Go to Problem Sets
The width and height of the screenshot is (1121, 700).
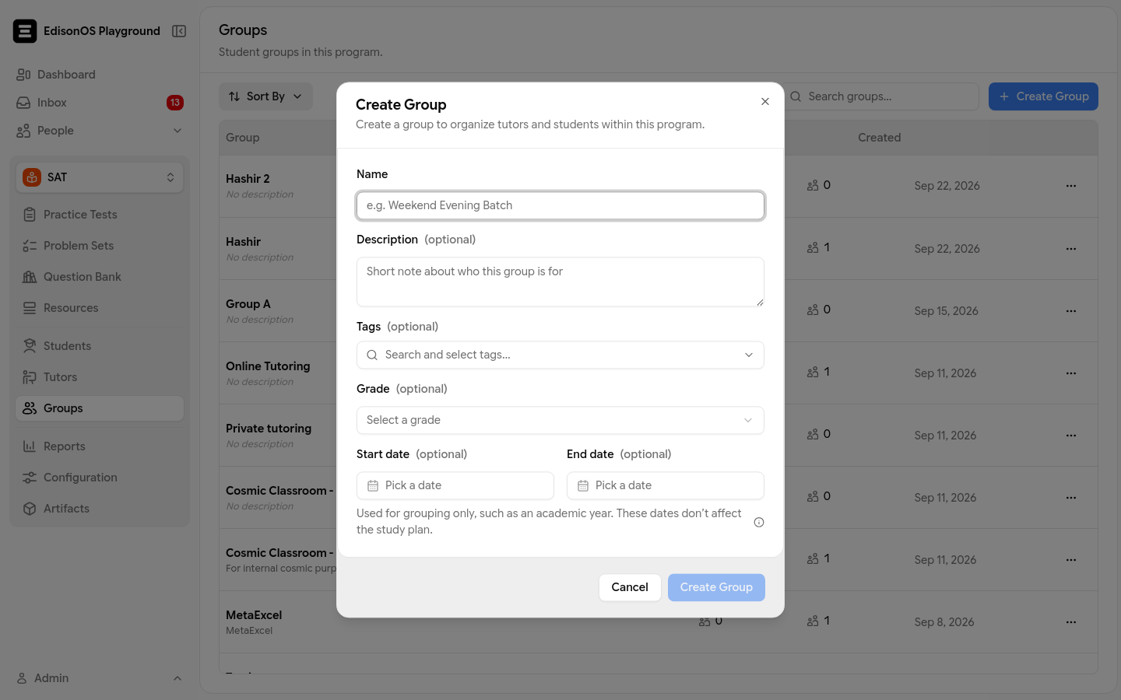click(x=100, y=246)
